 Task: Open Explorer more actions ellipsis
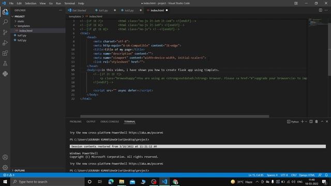pyautogui.click(x=61, y=10)
